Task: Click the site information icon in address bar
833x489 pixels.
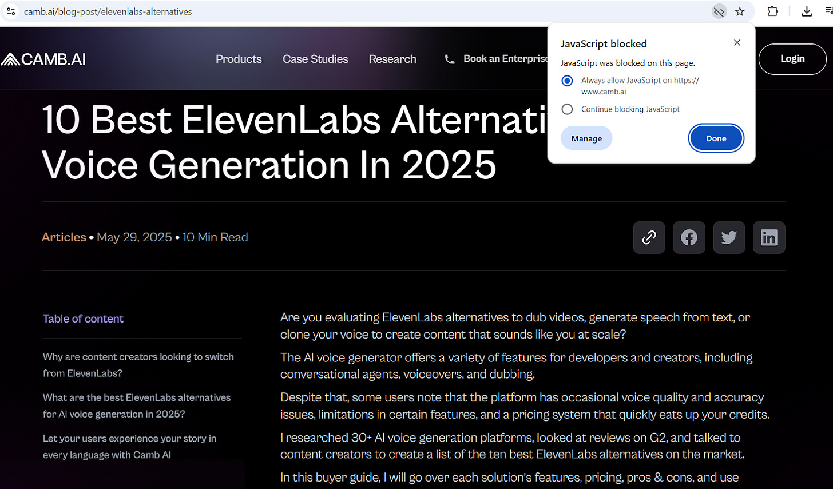Action: tap(11, 11)
